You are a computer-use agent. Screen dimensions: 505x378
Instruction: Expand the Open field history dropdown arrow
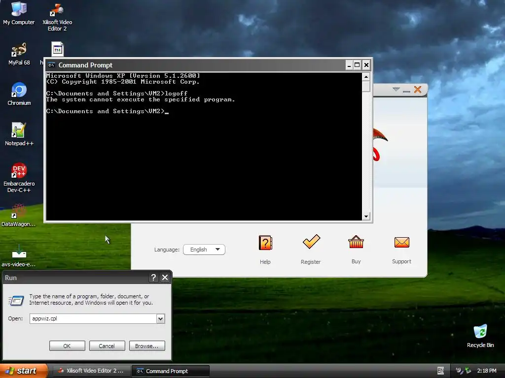coord(160,318)
